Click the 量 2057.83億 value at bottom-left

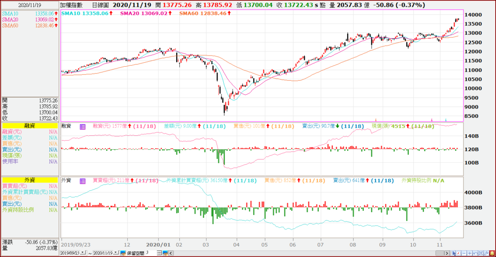pyautogui.click(x=47, y=248)
